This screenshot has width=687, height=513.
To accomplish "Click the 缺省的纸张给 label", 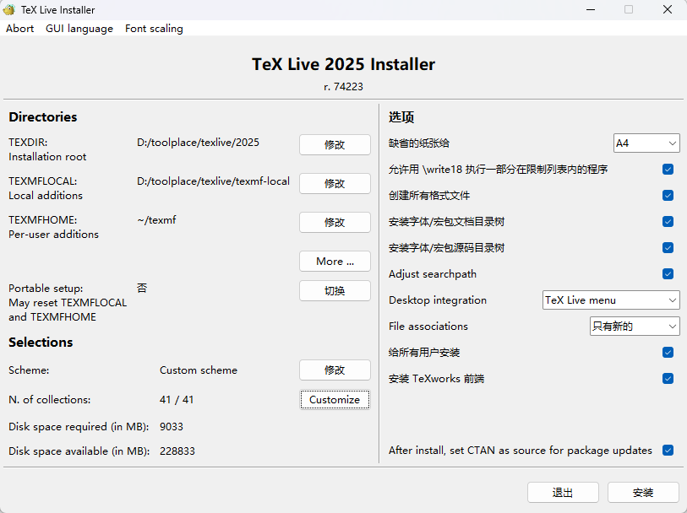I will [x=419, y=143].
